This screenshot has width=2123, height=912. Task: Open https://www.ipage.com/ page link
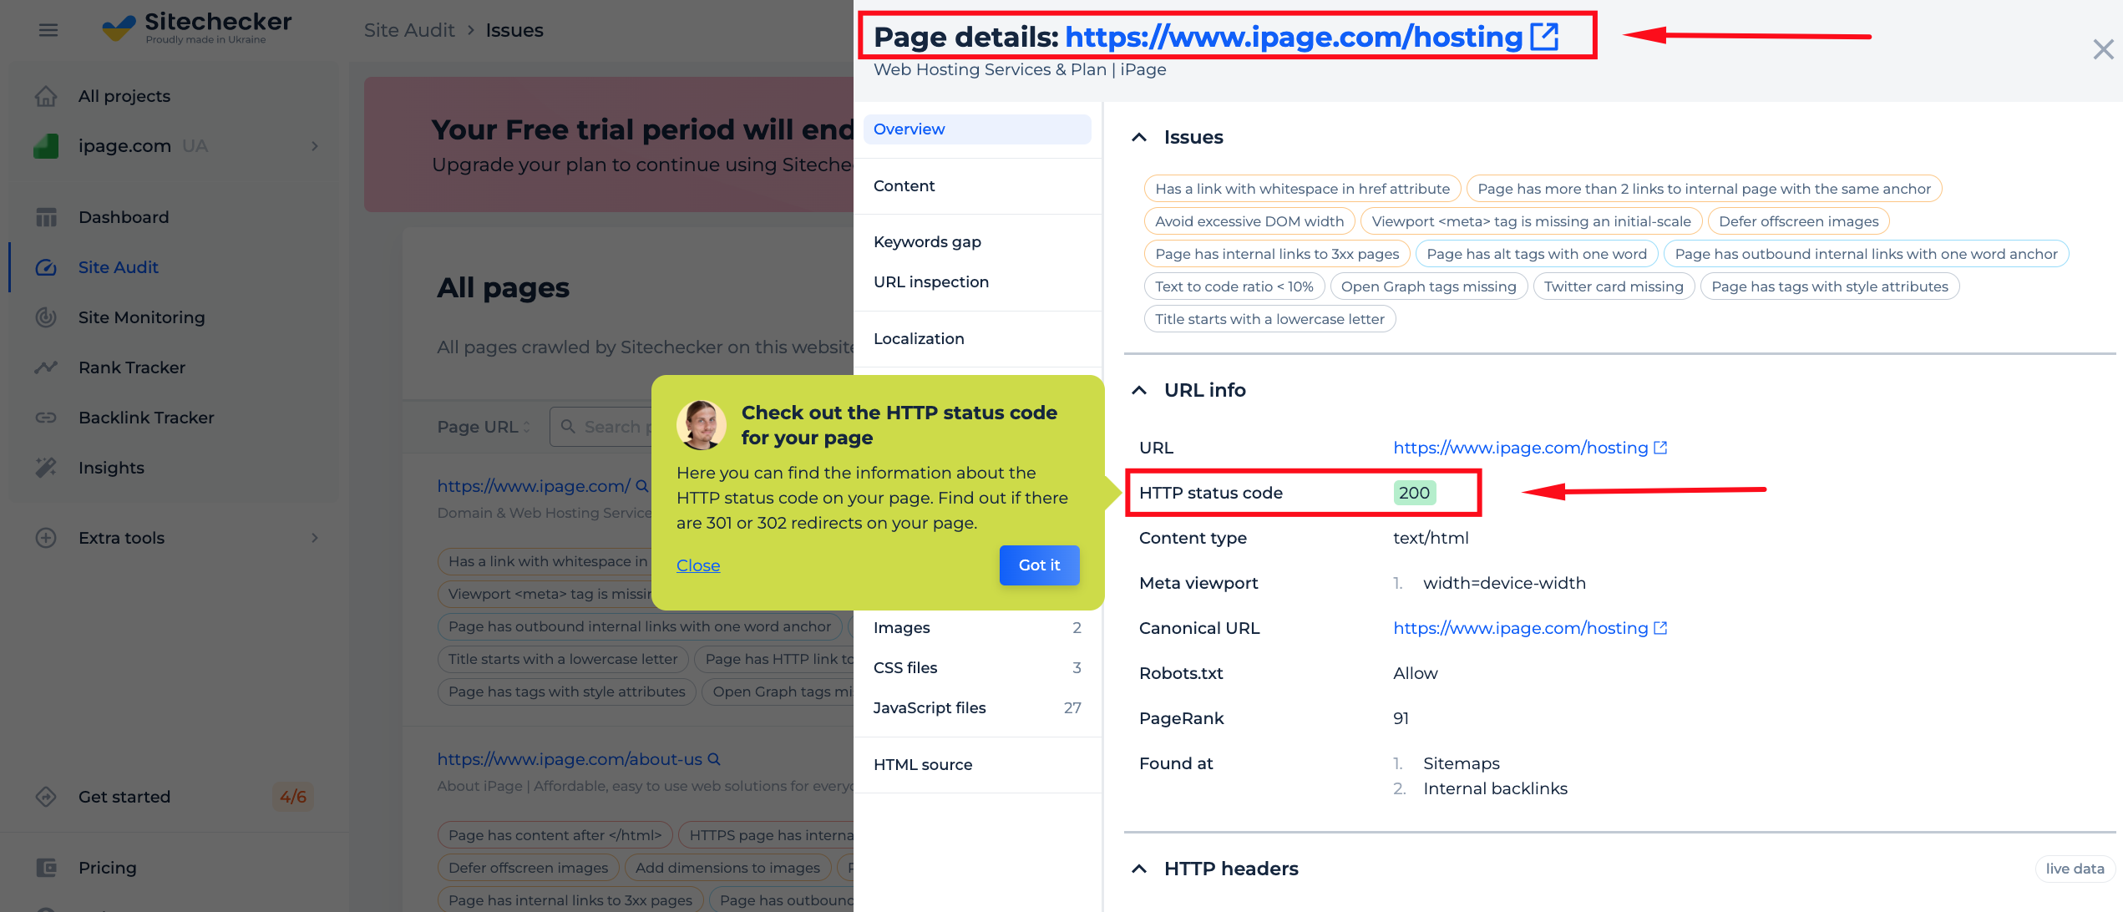click(534, 485)
